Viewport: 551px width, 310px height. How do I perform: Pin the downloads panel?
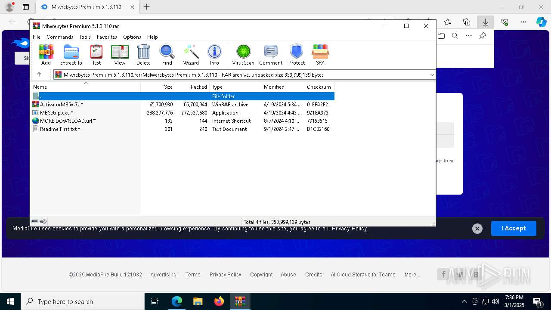[x=483, y=36]
